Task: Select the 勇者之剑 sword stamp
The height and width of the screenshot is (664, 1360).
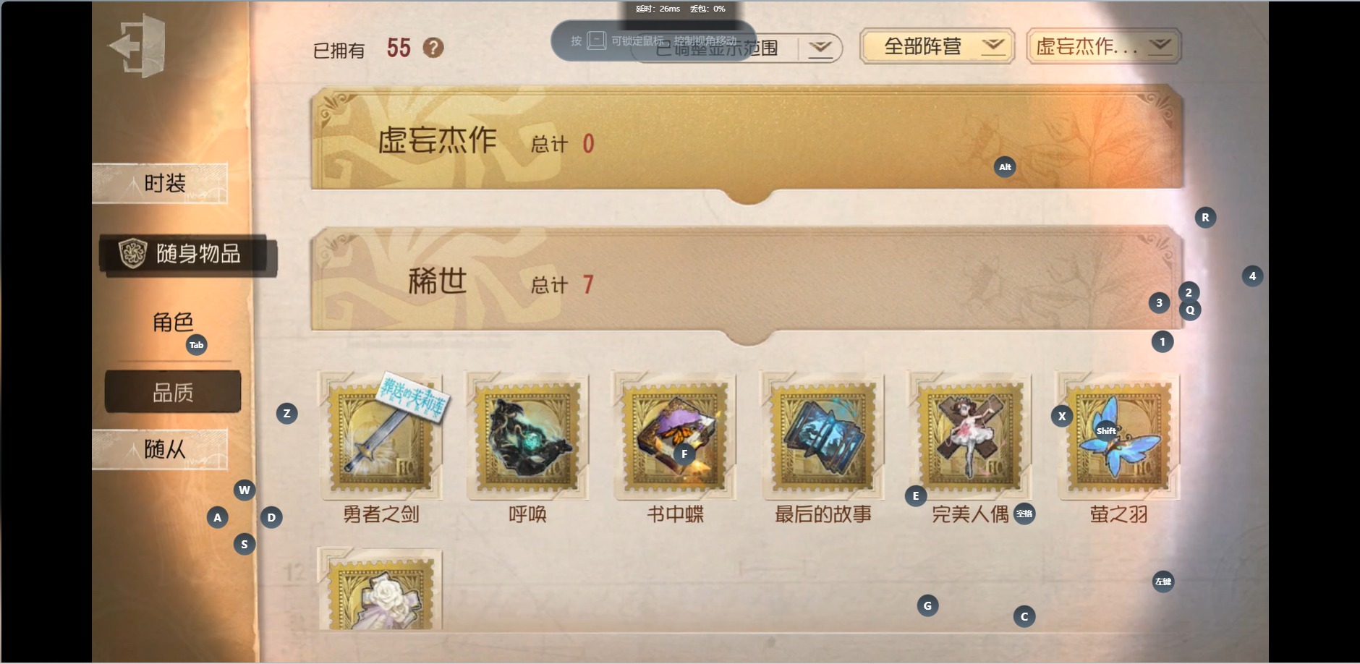Action: (x=381, y=435)
